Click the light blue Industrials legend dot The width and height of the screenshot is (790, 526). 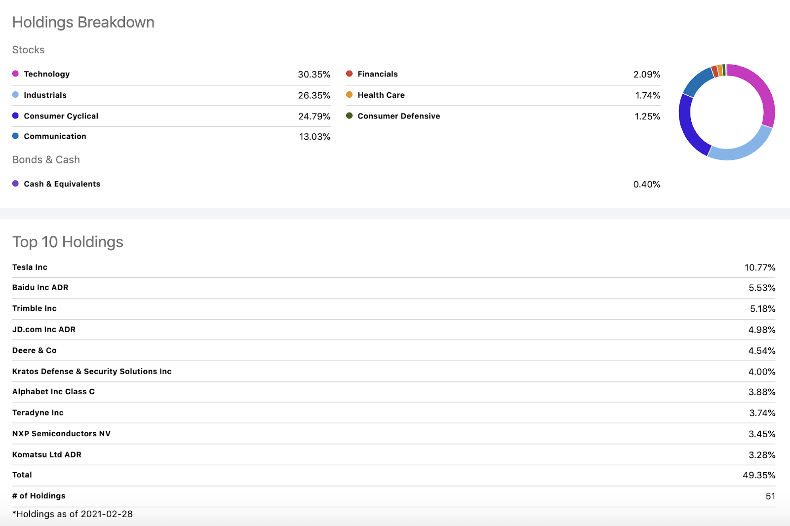16,95
